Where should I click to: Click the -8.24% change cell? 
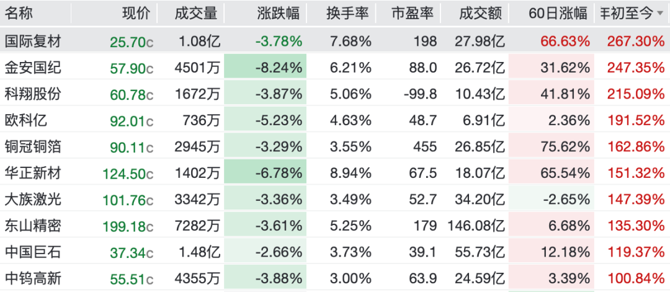pos(266,68)
